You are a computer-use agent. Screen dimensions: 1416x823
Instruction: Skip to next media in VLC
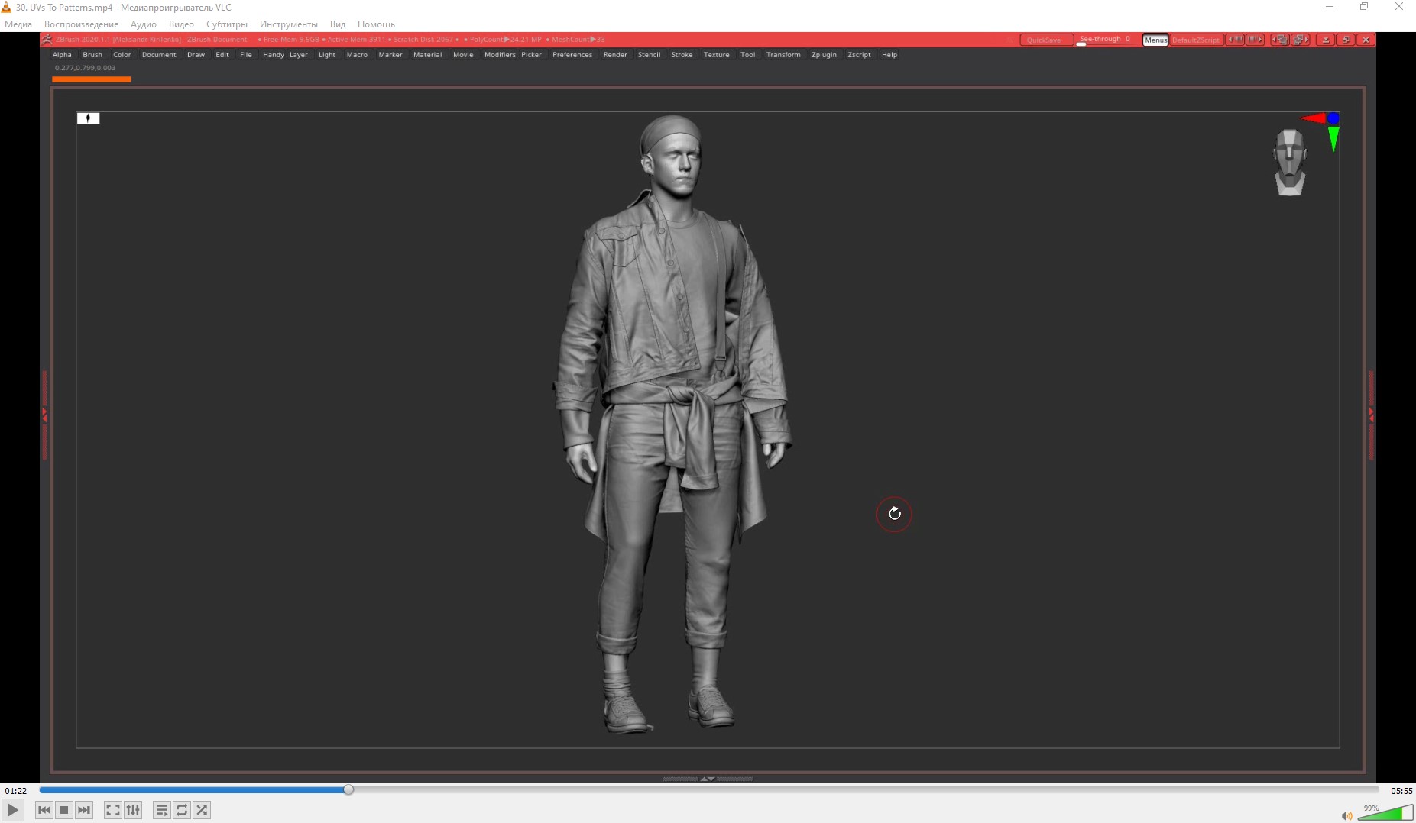[x=84, y=810]
